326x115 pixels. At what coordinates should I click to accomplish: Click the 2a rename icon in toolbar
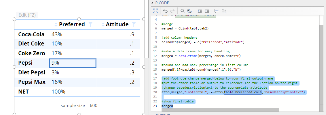click(x=224, y=11)
